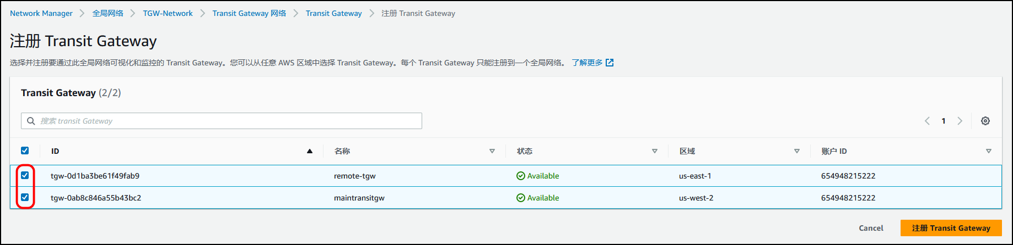This screenshot has width=1013, height=245.
Task: Open Network Manager breadcrumb link
Action: [41, 13]
